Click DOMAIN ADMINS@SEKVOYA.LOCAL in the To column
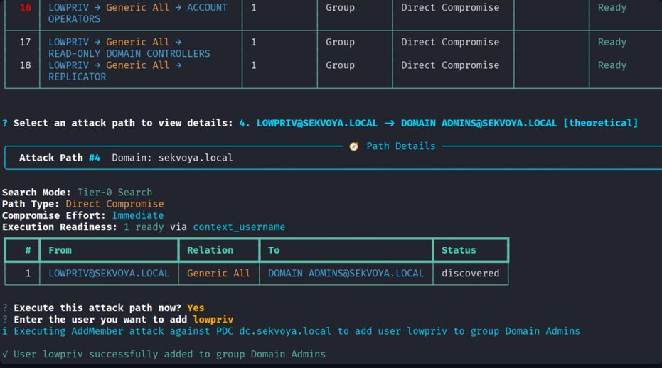The width and height of the screenshot is (662, 368). pos(346,274)
